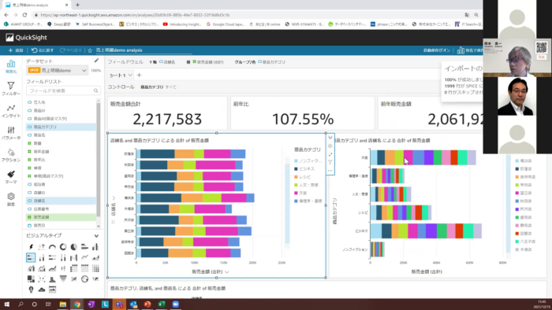Viewport: 552px width, 310px height.
Task: Select the word cloud visual type
Action: tap(42, 290)
